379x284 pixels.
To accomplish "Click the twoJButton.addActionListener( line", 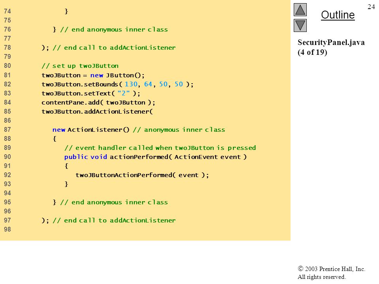I will pos(97,112).
